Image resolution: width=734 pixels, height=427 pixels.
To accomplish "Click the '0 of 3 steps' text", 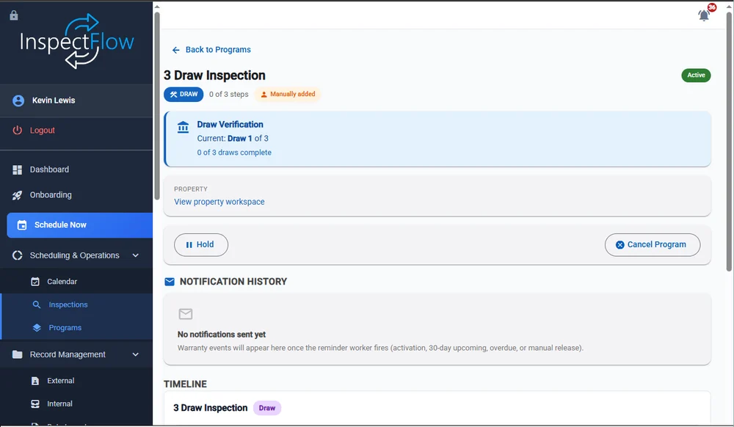I will [x=228, y=95].
